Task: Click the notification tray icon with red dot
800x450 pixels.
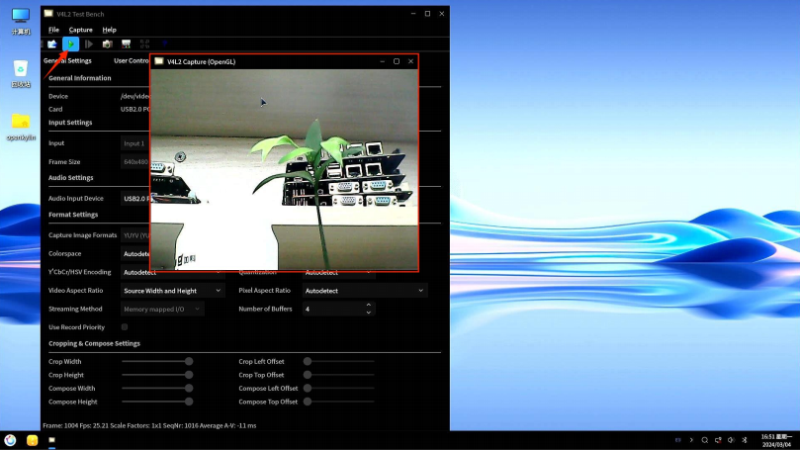Action: [x=718, y=440]
